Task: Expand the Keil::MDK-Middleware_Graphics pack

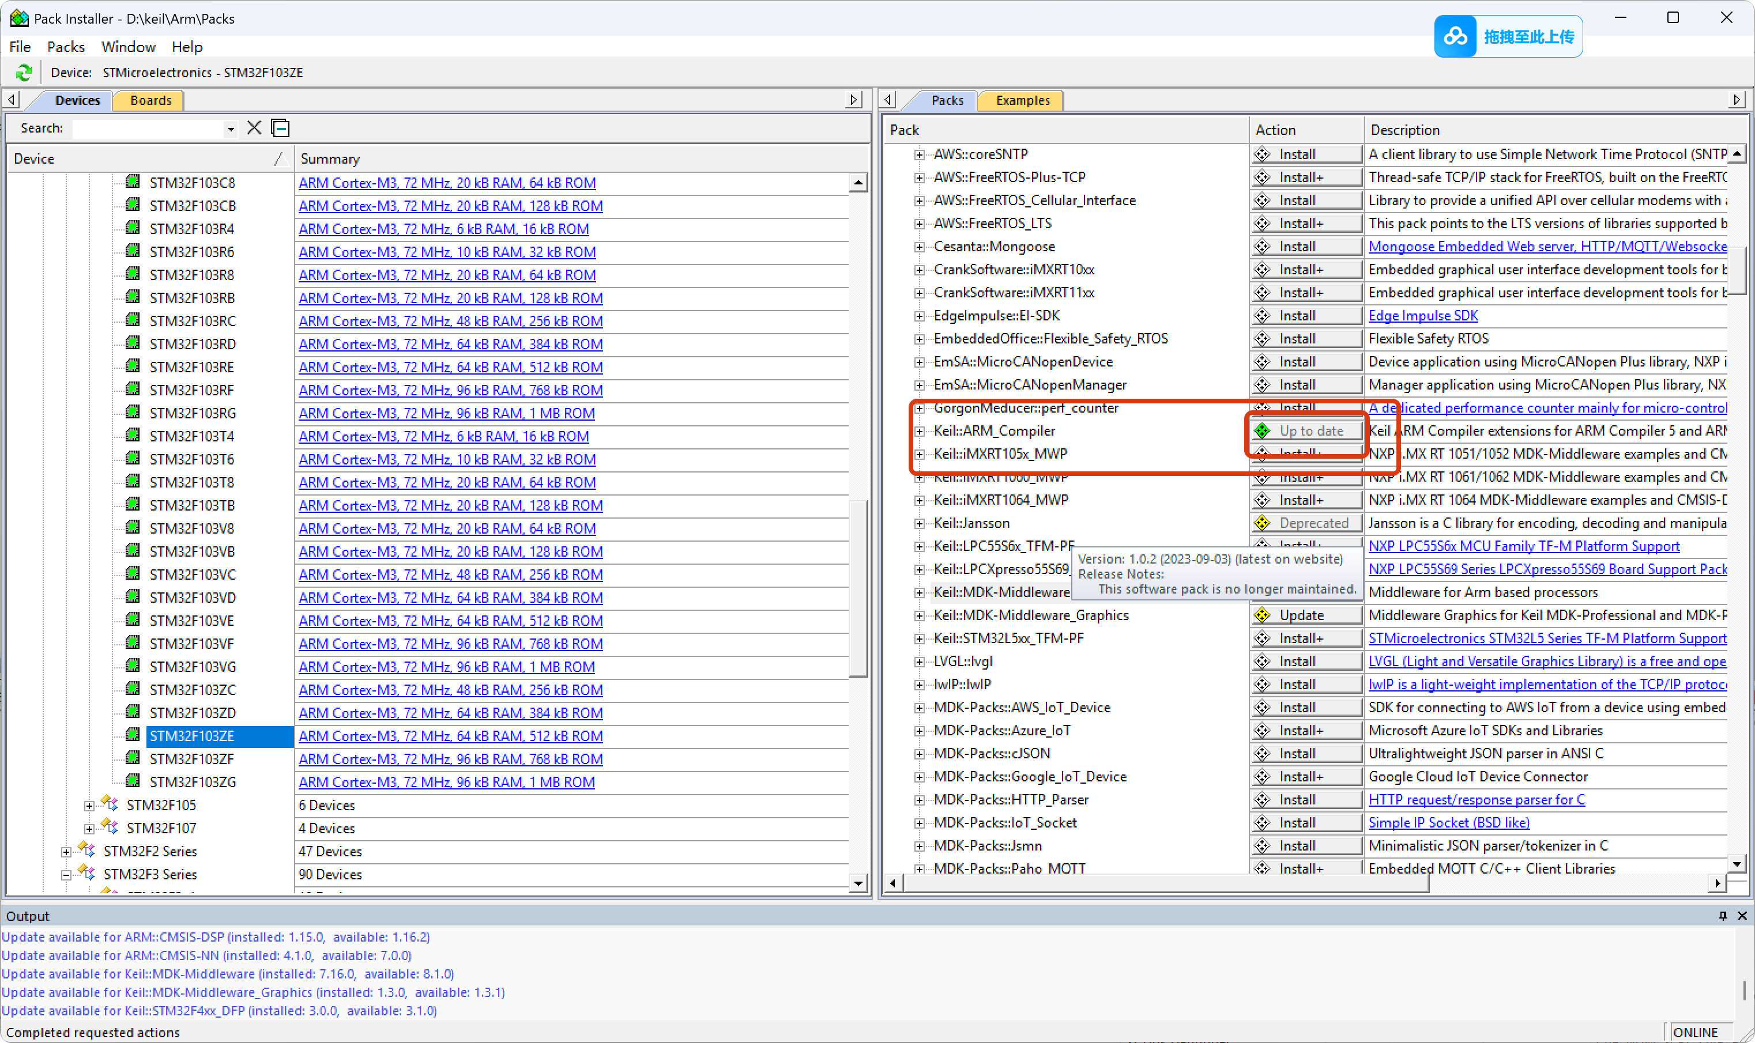Action: point(919,615)
